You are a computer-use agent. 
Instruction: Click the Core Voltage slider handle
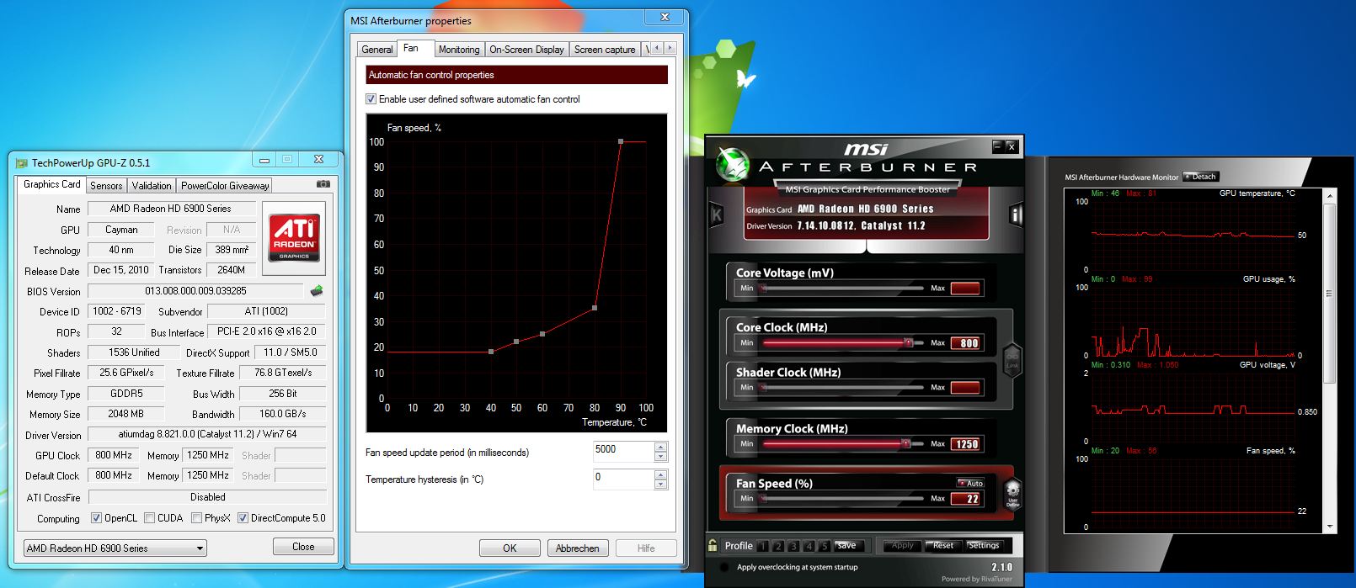(x=762, y=288)
